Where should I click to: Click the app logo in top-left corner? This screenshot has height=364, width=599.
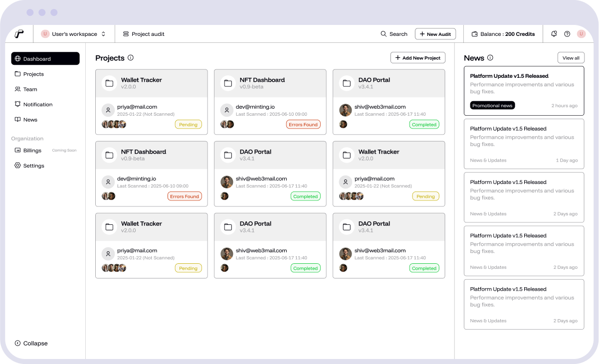[x=19, y=34]
